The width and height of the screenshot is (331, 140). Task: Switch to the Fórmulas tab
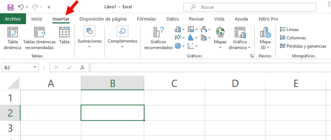(x=146, y=19)
